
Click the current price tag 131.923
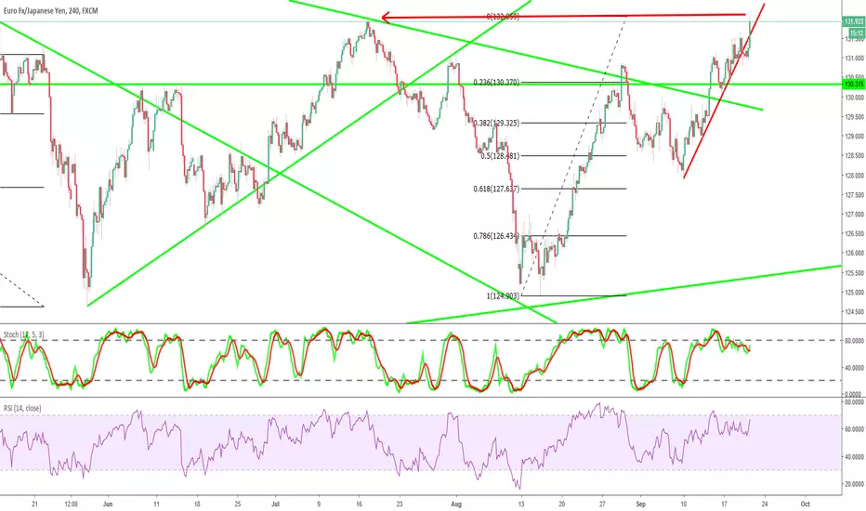point(853,21)
